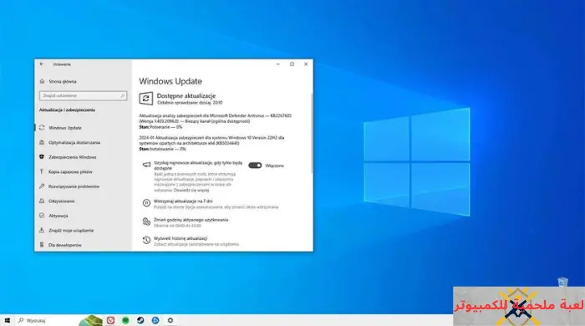Click the update history icon
Image resolution: width=585 pixels, height=326 pixels.
(x=146, y=240)
